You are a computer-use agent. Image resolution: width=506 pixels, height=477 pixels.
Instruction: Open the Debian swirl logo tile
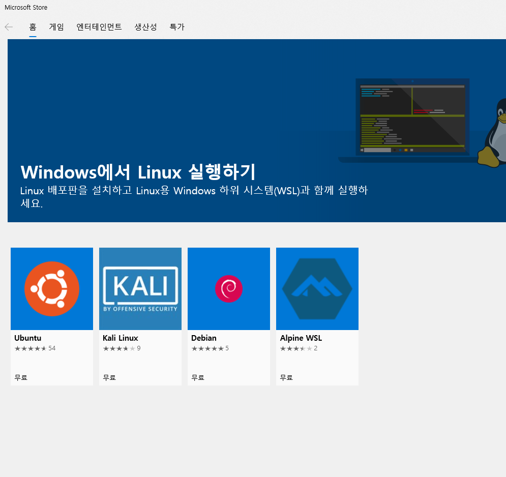pyautogui.click(x=228, y=288)
